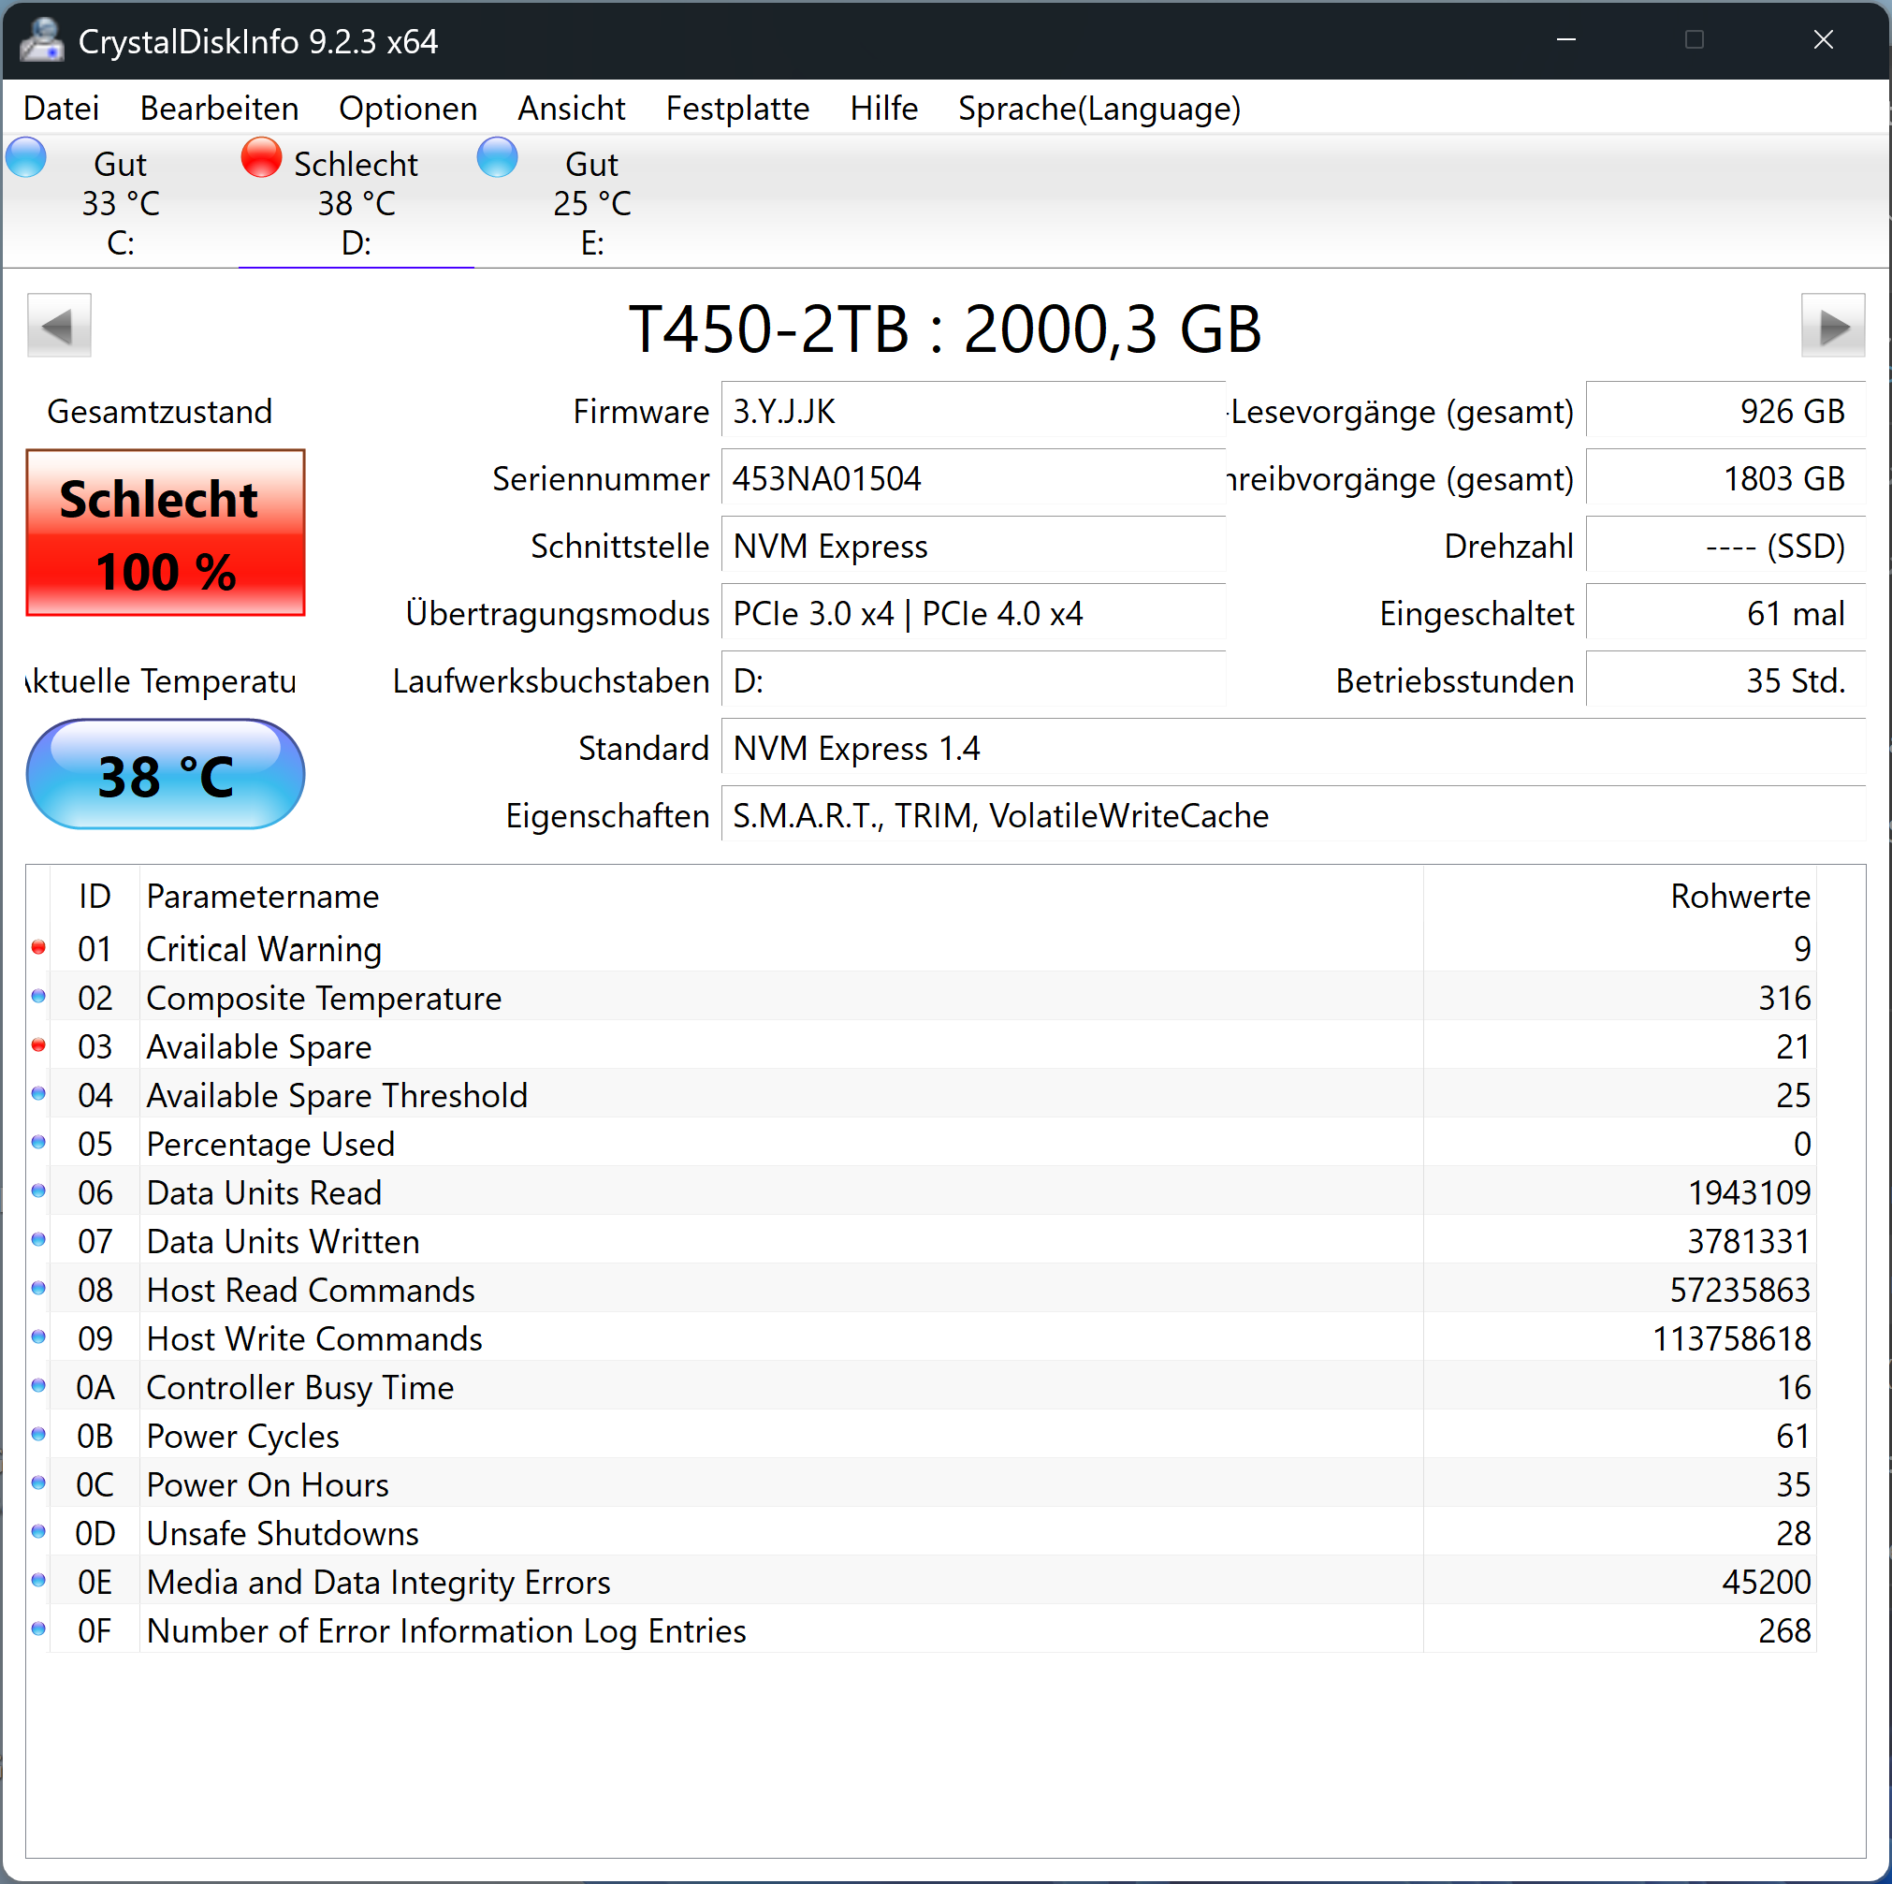Click red status dot beside Critical Warning
The width and height of the screenshot is (1892, 1884).
38,947
